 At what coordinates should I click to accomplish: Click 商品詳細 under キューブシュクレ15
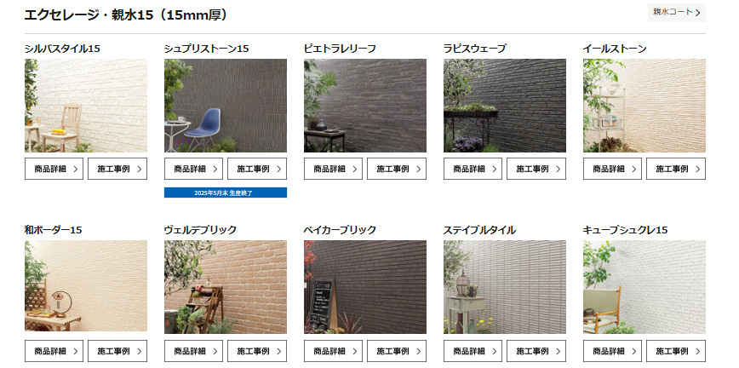(x=612, y=351)
